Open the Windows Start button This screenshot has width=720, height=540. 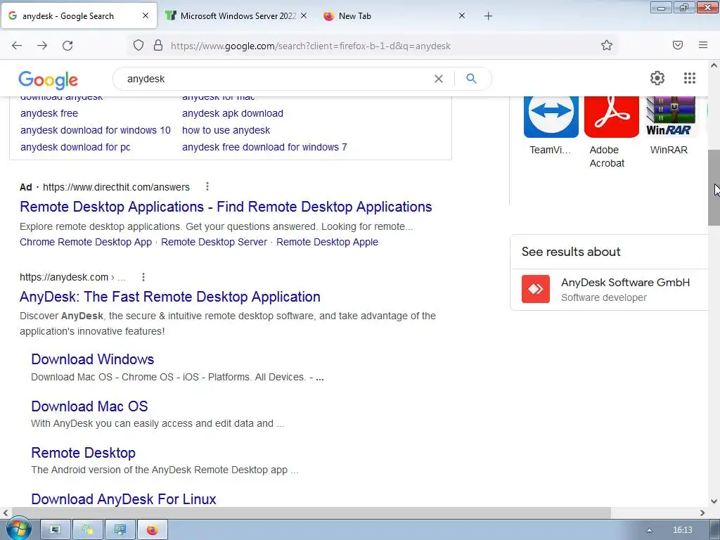tap(18, 529)
